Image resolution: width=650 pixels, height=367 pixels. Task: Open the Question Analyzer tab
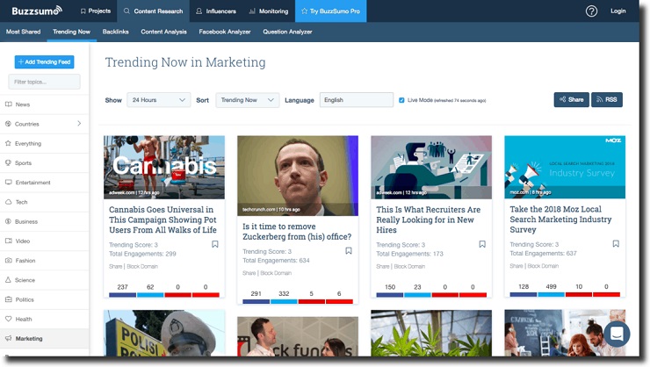tap(287, 32)
